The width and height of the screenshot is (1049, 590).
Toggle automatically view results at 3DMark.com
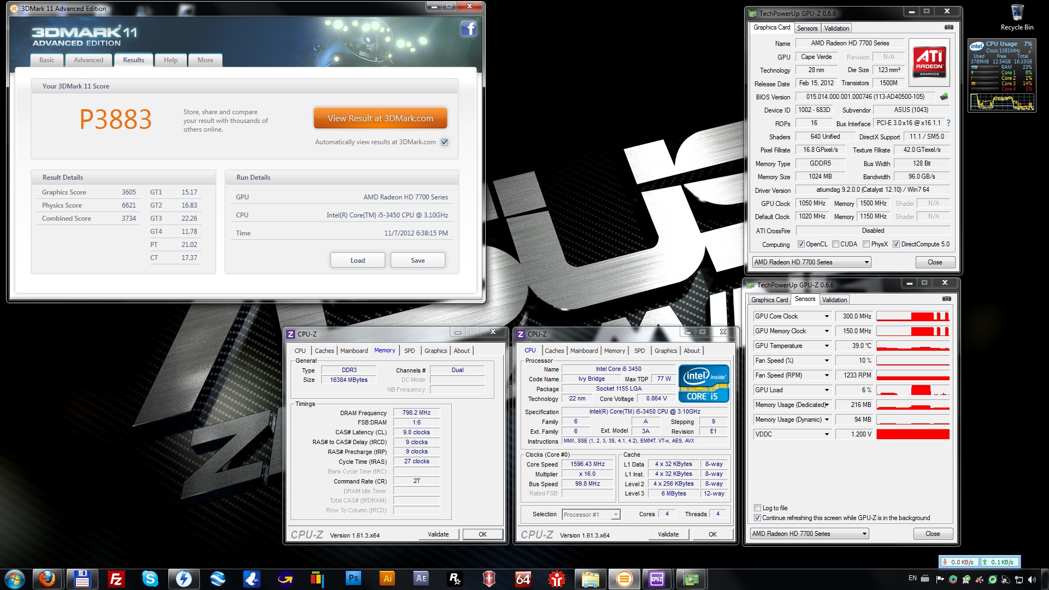(x=445, y=142)
